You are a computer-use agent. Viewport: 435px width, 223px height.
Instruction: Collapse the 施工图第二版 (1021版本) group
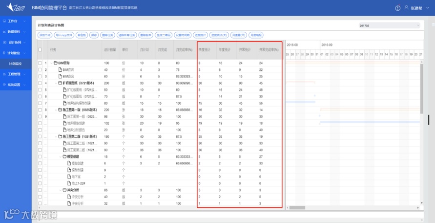(56, 136)
